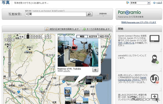
Task: Open the upload photos to Panoramio.com link
Action: point(139,22)
